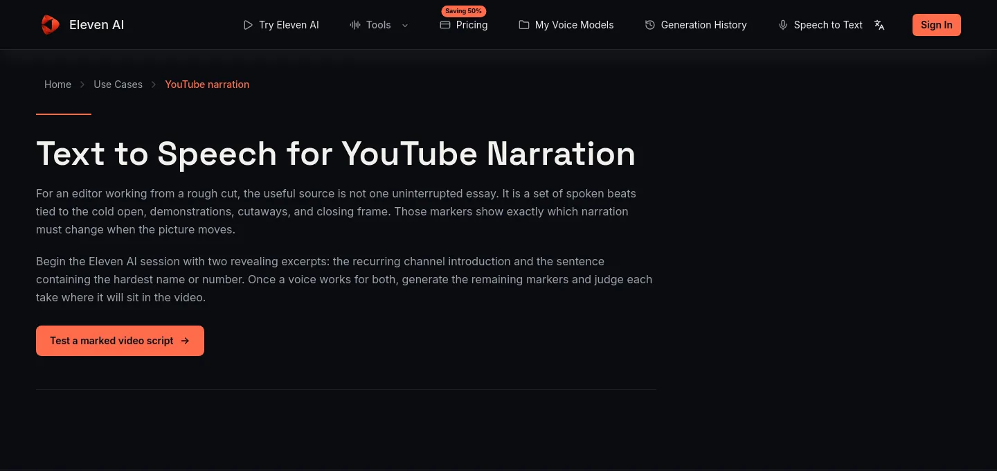Open My Voice Models

(566, 25)
